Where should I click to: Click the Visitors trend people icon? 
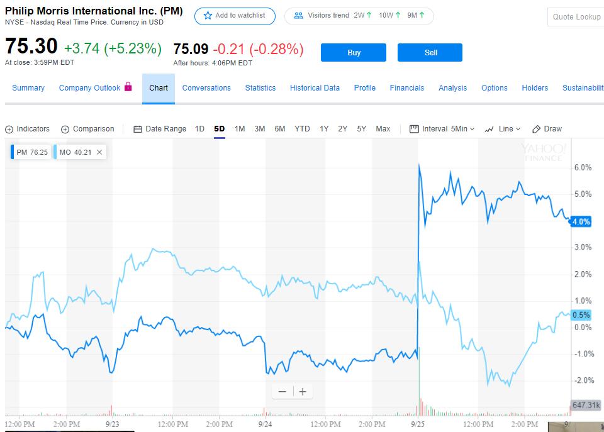(299, 16)
